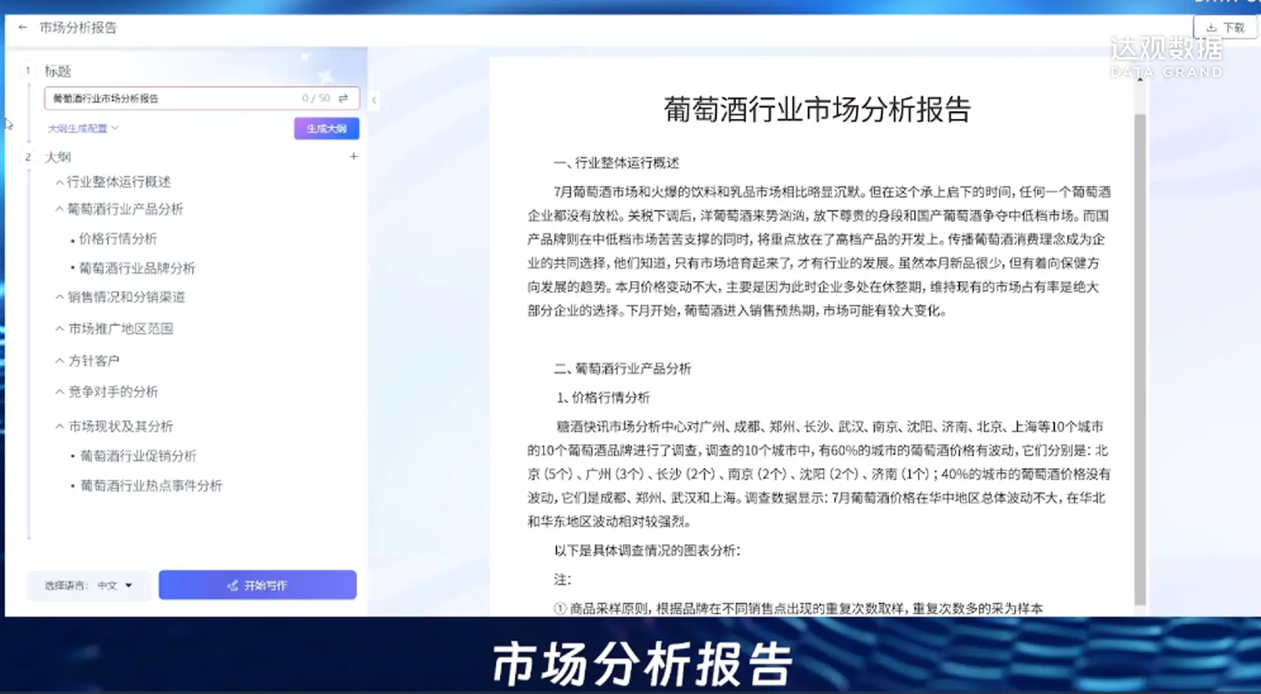Click the plus icon to add outline item
Viewport: 1261px width, 694px height.
tap(354, 156)
